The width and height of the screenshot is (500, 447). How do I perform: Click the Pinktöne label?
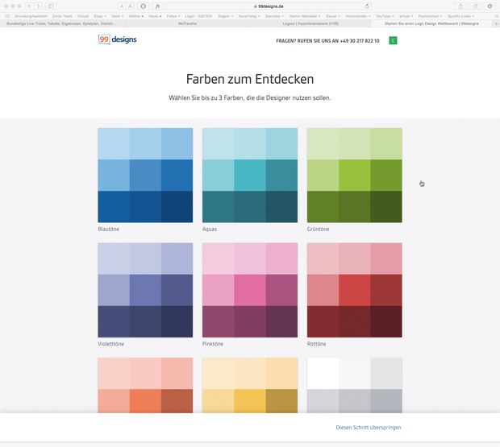213,344
